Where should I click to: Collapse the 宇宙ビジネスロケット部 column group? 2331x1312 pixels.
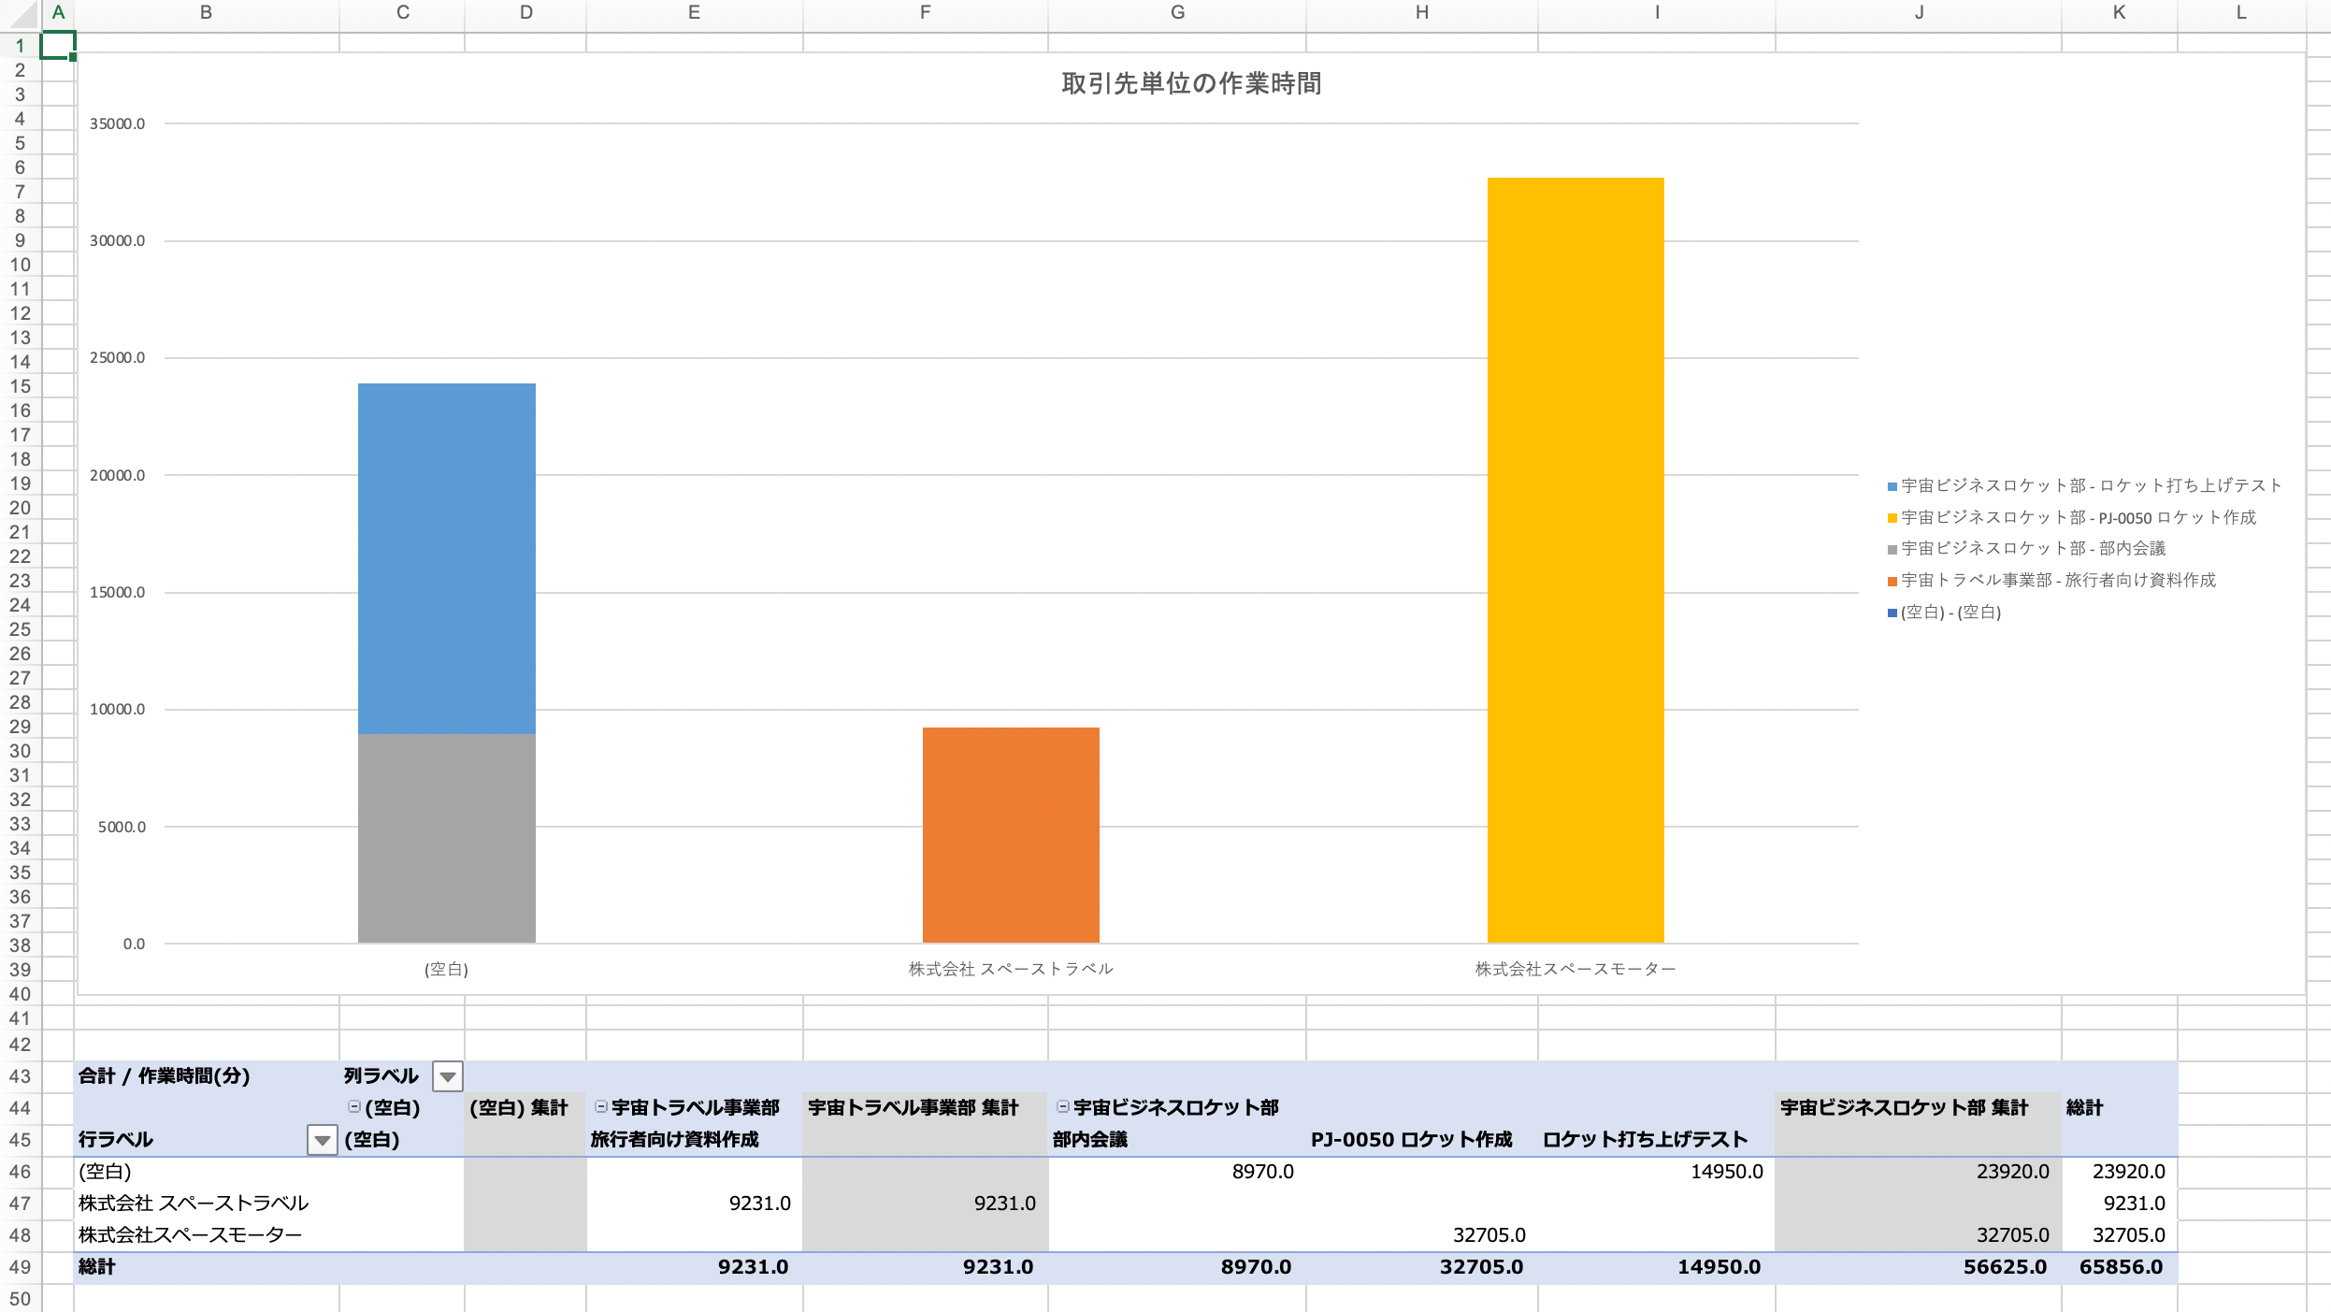pyautogui.click(x=1063, y=1107)
